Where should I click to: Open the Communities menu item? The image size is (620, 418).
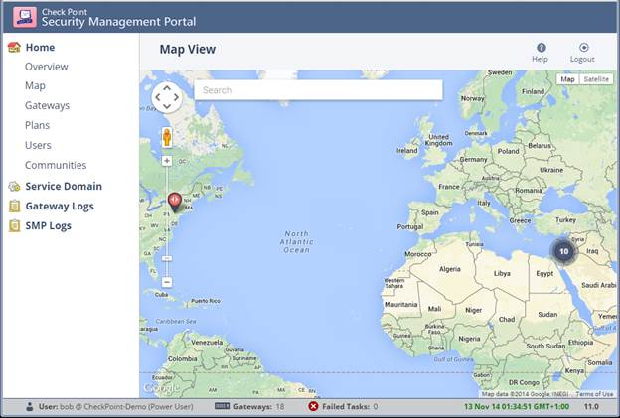click(x=56, y=165)
